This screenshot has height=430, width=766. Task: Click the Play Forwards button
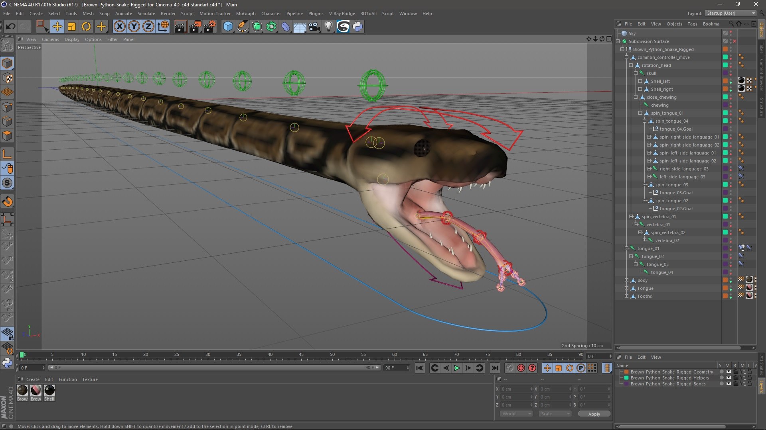pos(457,368)
